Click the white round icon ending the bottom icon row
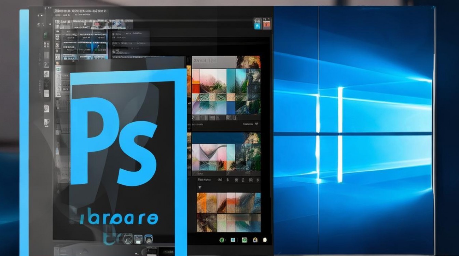 pyautogui.click(x=265, y=240)
